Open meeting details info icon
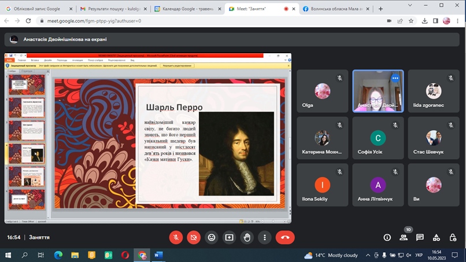 click(387, 238)
